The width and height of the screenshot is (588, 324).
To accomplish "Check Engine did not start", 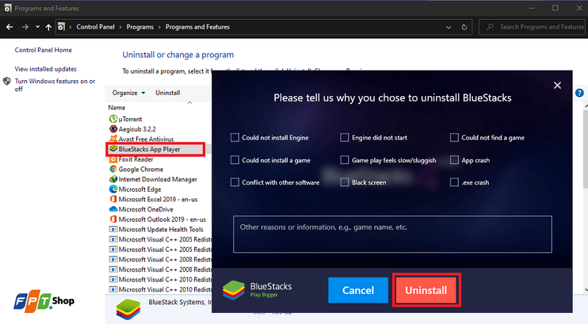I will pyautogui.click(x=344, y=137).
